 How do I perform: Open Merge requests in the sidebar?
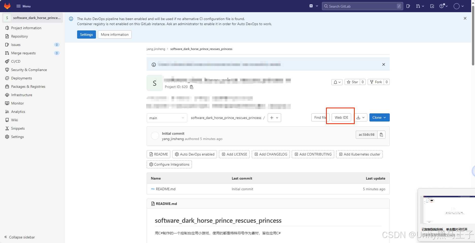(x=33, y=53)
